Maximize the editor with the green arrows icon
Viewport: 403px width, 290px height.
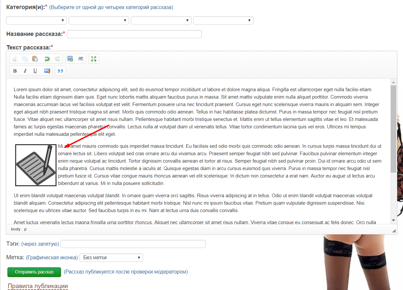click(x=94, y=59)
